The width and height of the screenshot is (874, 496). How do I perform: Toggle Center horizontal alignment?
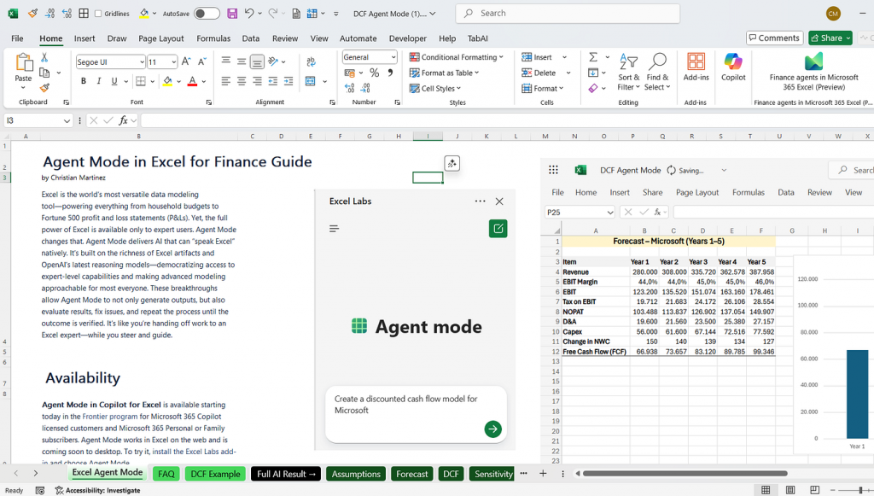tap(242, 81)
